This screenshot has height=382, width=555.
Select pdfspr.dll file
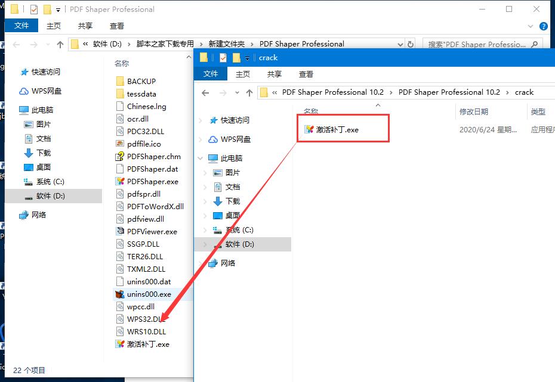pyautogui.click(x=138, y=194)
